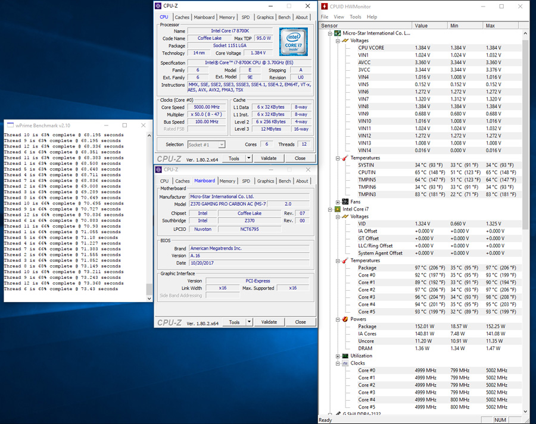The image size is (536, 424).
Task: Click the Intel Core i7 logo badge
Action: [292, 42]
